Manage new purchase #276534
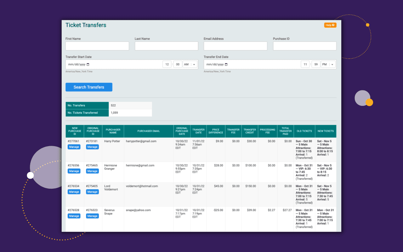This screenshot has height=252, width=403. (74, 192)
